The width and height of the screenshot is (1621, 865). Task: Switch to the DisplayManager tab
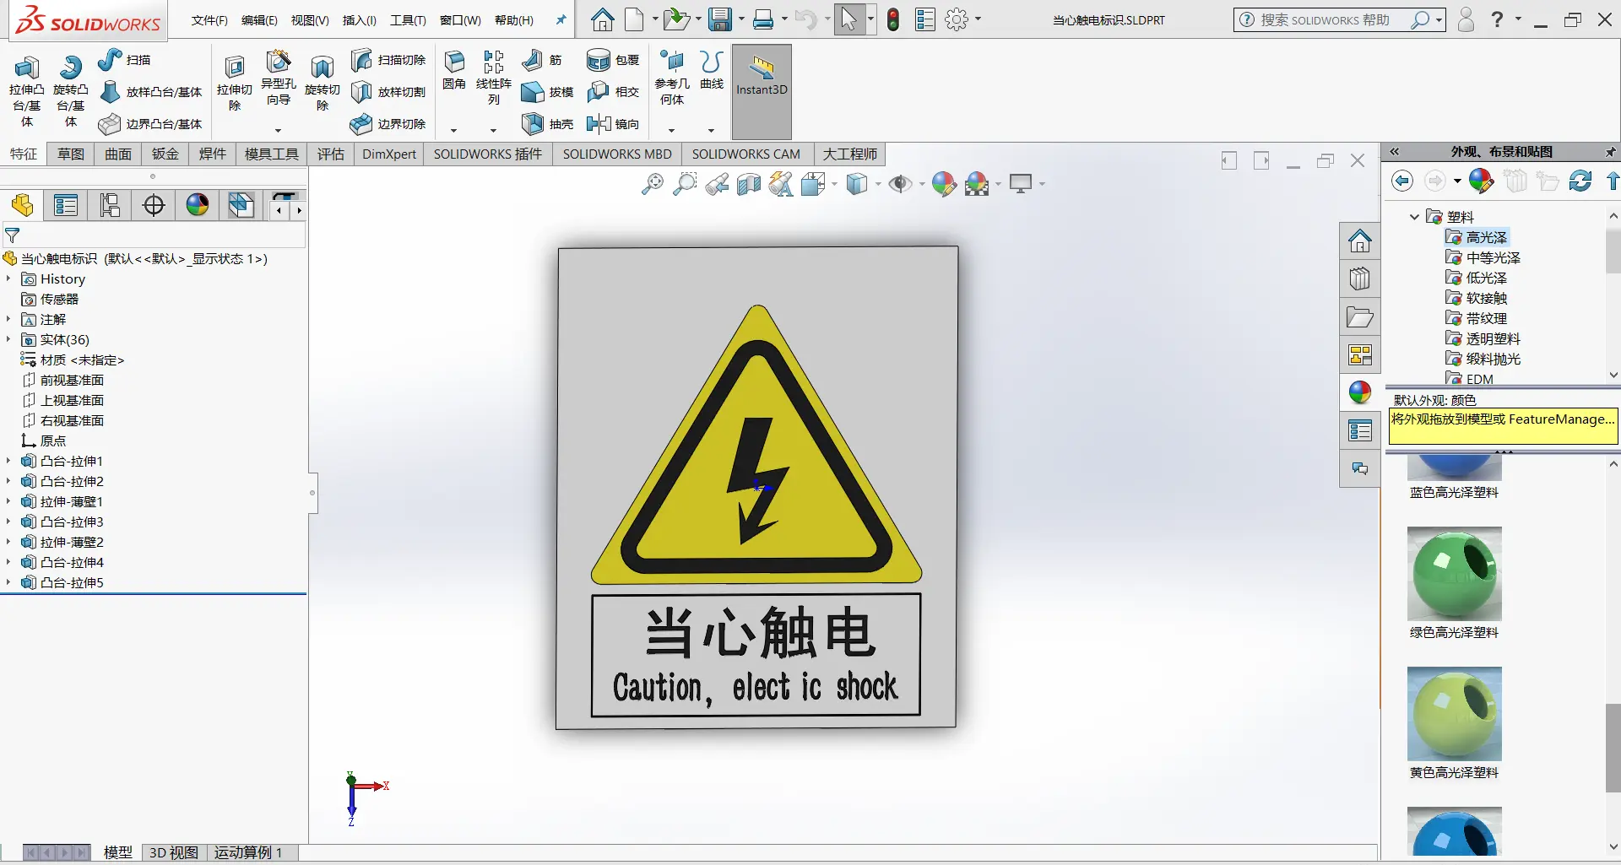[198, 205]
